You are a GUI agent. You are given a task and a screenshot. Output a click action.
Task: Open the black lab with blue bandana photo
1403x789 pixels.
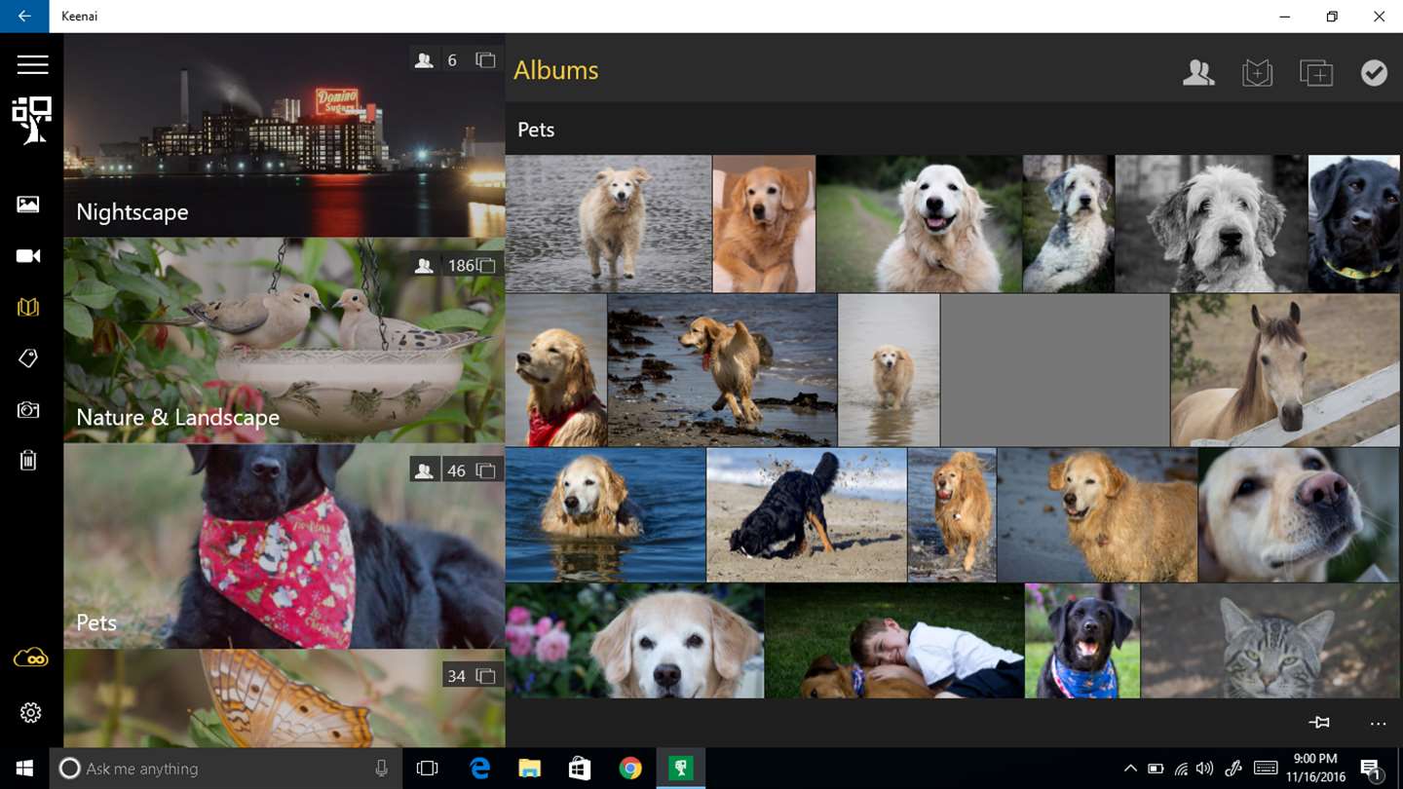1082,641
